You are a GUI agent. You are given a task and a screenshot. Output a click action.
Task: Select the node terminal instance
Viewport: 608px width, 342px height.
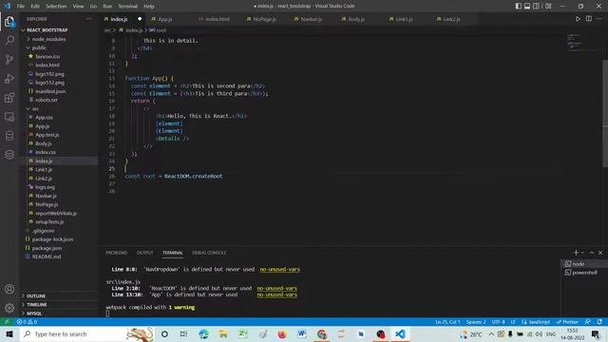[584, 264]
